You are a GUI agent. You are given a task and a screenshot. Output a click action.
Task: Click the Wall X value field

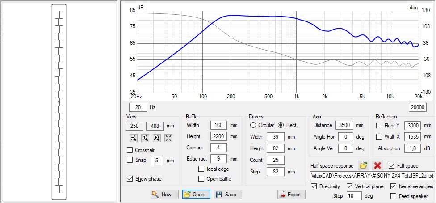(412, 137)
